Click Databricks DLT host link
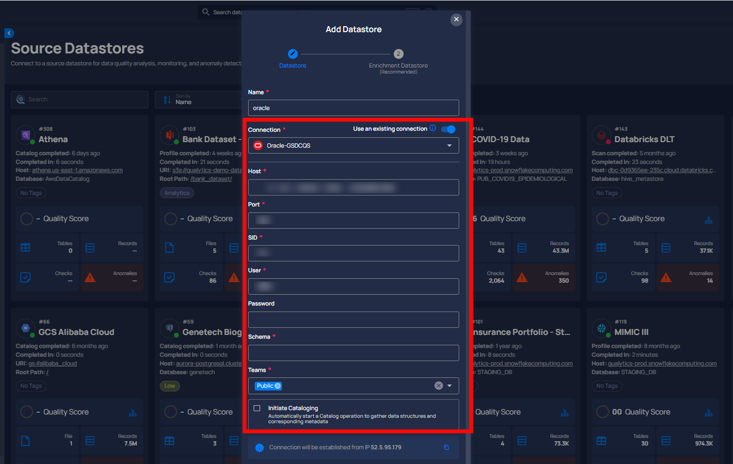The height and width of the screenshot is (464, 733). point(662,170)
